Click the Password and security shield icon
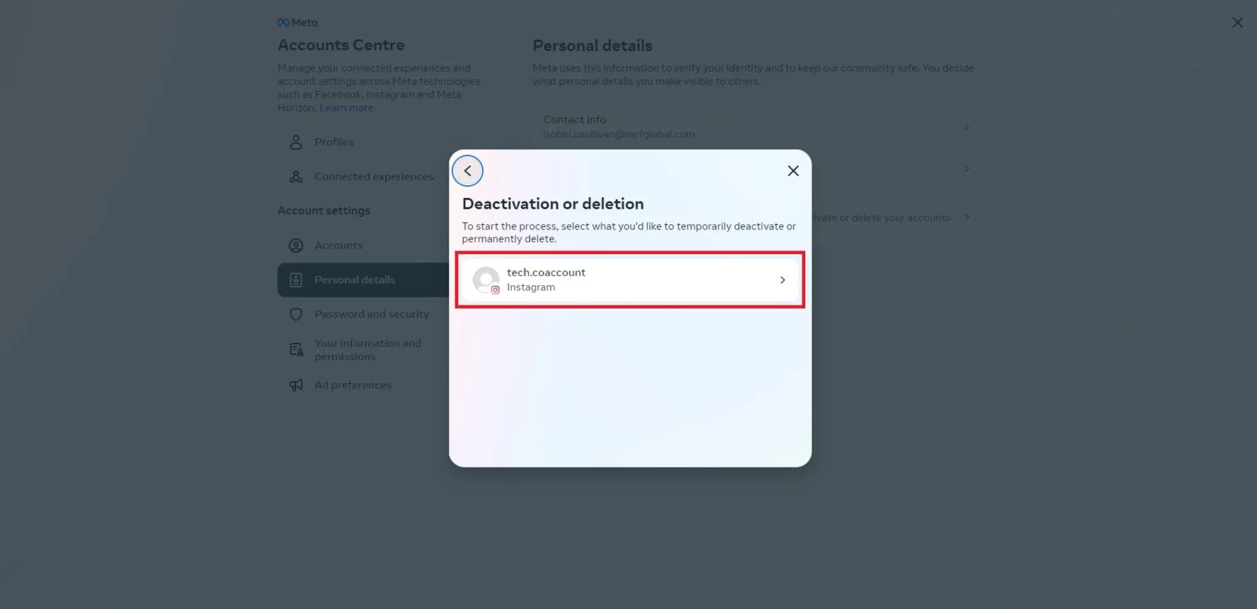Screen dimensions: 1257x609 [x=296, y=315]
